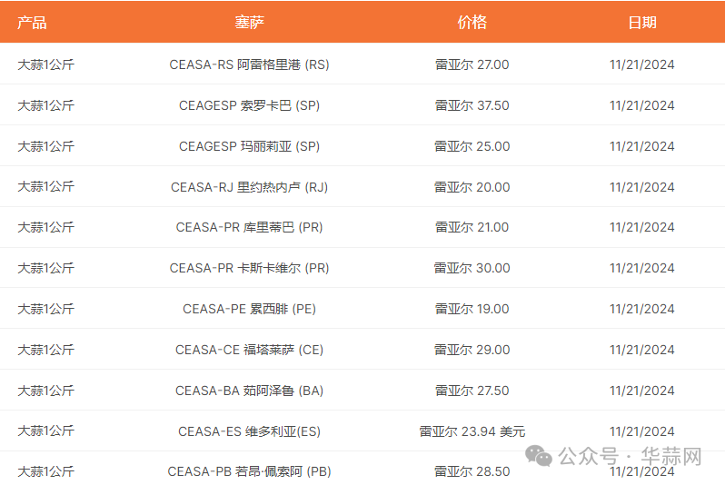Select the CEASA-PR 卡斯卡维尔 (PR) cell

[249, 268]
